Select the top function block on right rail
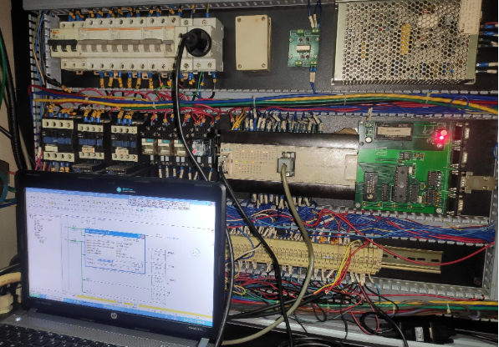Viewport: 499px width, 347px height. coord(159,255)
